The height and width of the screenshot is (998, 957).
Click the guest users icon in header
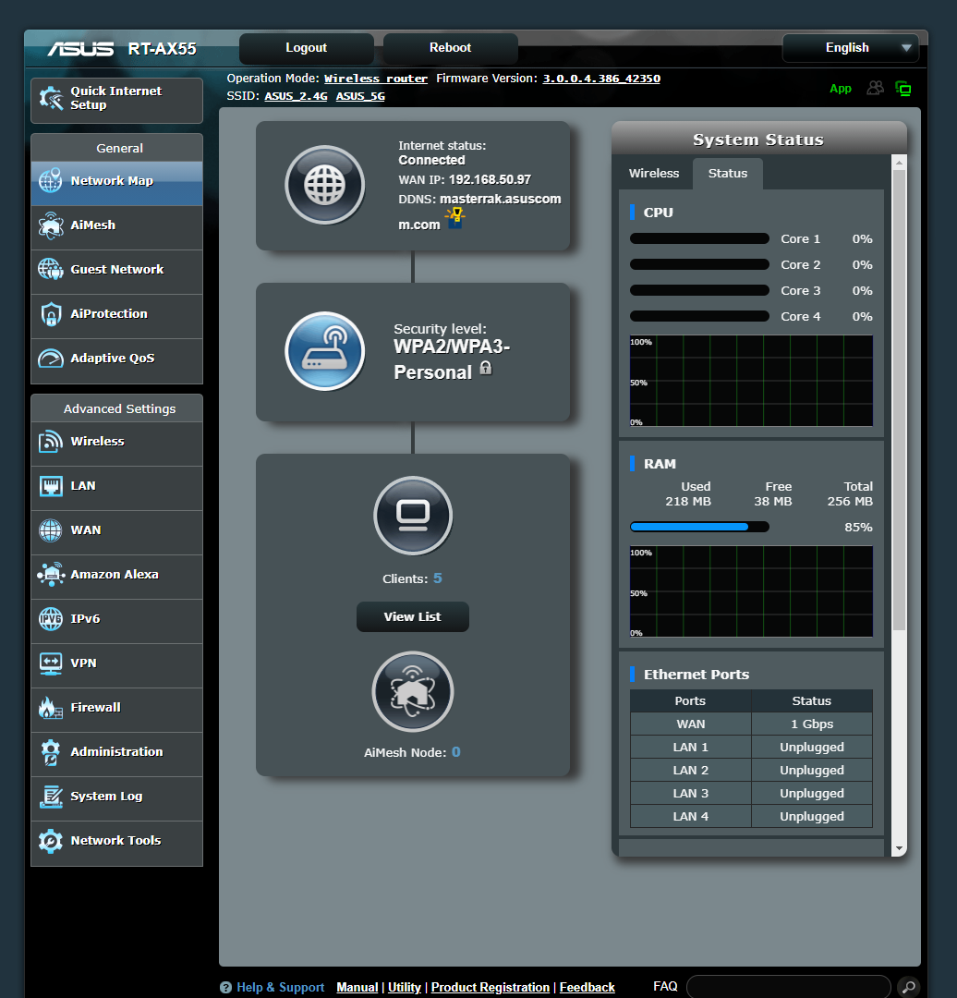tap(876, 88)
